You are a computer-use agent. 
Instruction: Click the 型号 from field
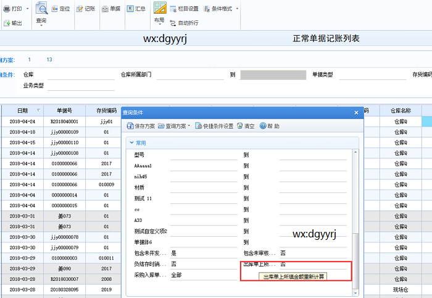click(204, 155)
